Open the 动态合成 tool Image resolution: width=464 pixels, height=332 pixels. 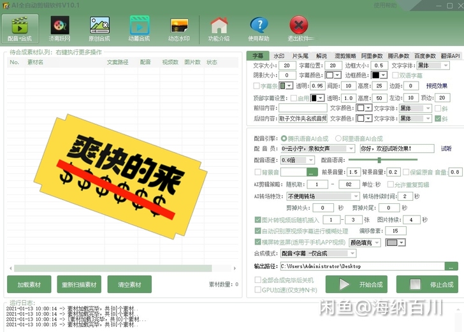pyautogui.click(x=139, y=29)
